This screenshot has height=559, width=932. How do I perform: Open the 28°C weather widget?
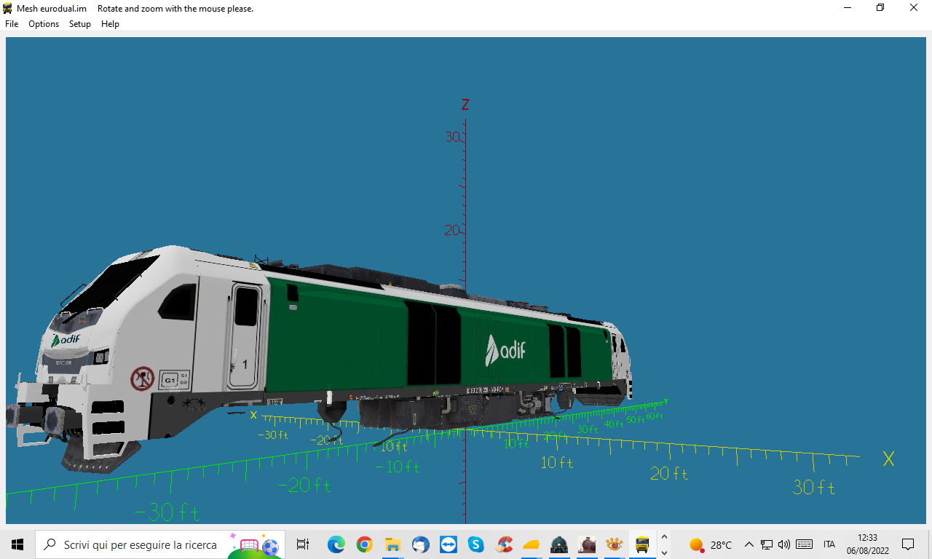[x=711, y=544]
